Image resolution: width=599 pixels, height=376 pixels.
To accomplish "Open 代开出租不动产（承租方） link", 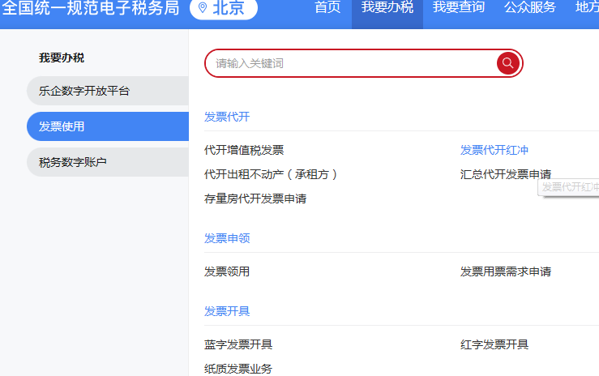I will pos(272,174).
